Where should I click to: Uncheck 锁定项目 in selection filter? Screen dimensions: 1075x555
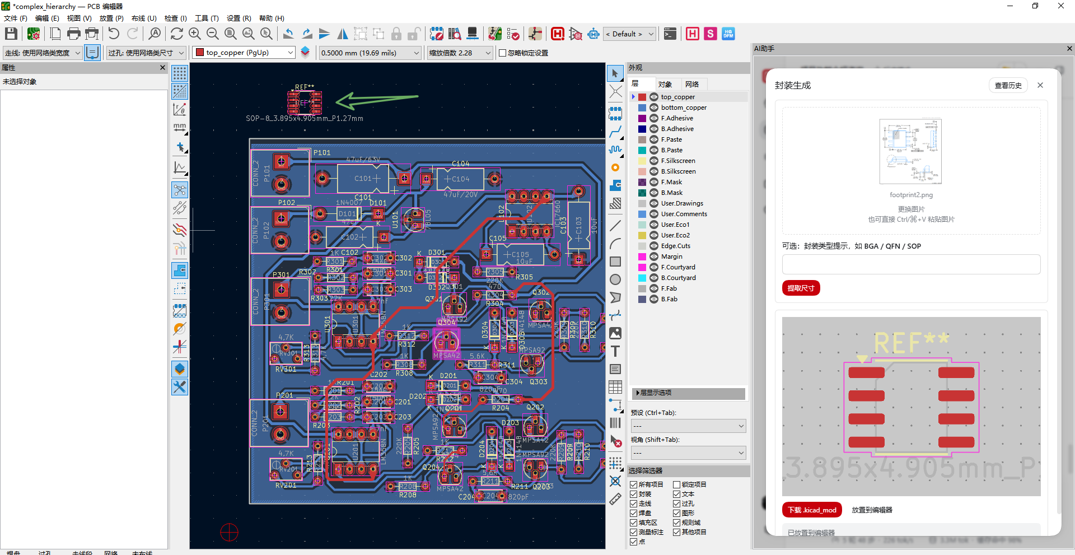coord(677,484)
